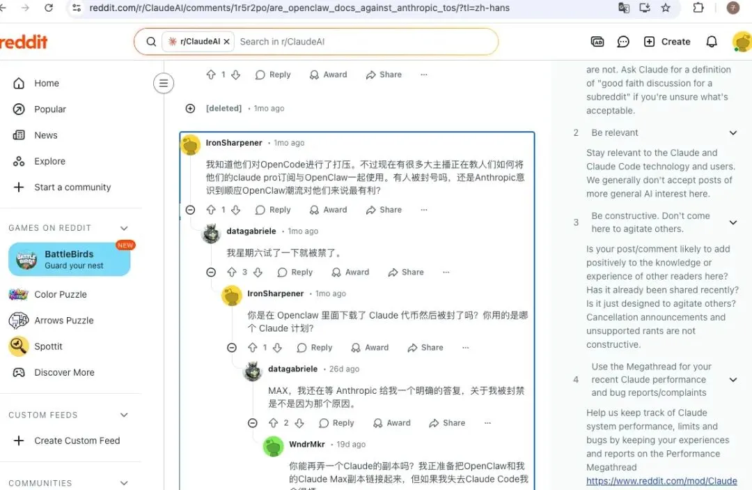Open IronSharpener's profile from top comment
This screenshot has height=490, width=752.
pyautogui.click(x=234, y=142)
